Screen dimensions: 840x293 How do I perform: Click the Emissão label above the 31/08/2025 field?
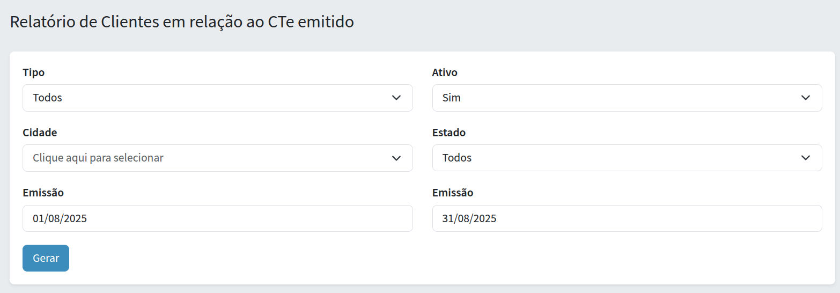(x=452, y=193)
